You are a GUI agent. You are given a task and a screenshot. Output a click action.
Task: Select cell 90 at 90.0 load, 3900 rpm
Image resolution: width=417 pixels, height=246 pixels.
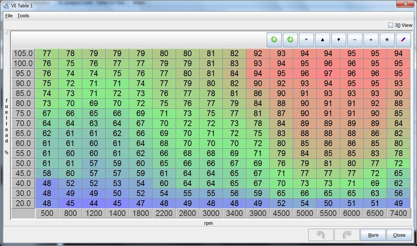tap(258, 83)
